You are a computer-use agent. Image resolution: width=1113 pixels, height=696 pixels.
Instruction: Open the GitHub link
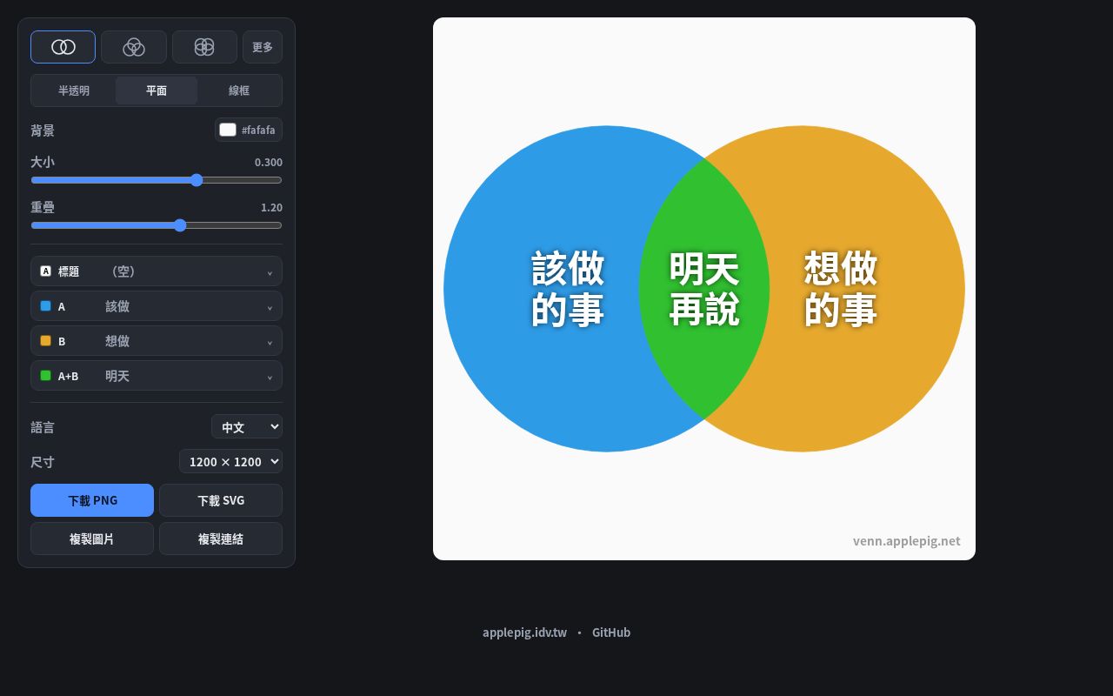pyautogui.click(x=611, y=632)
